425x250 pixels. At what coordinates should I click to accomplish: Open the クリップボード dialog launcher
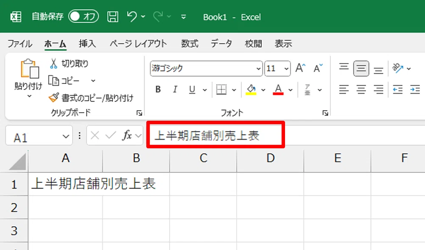(139, 113)
